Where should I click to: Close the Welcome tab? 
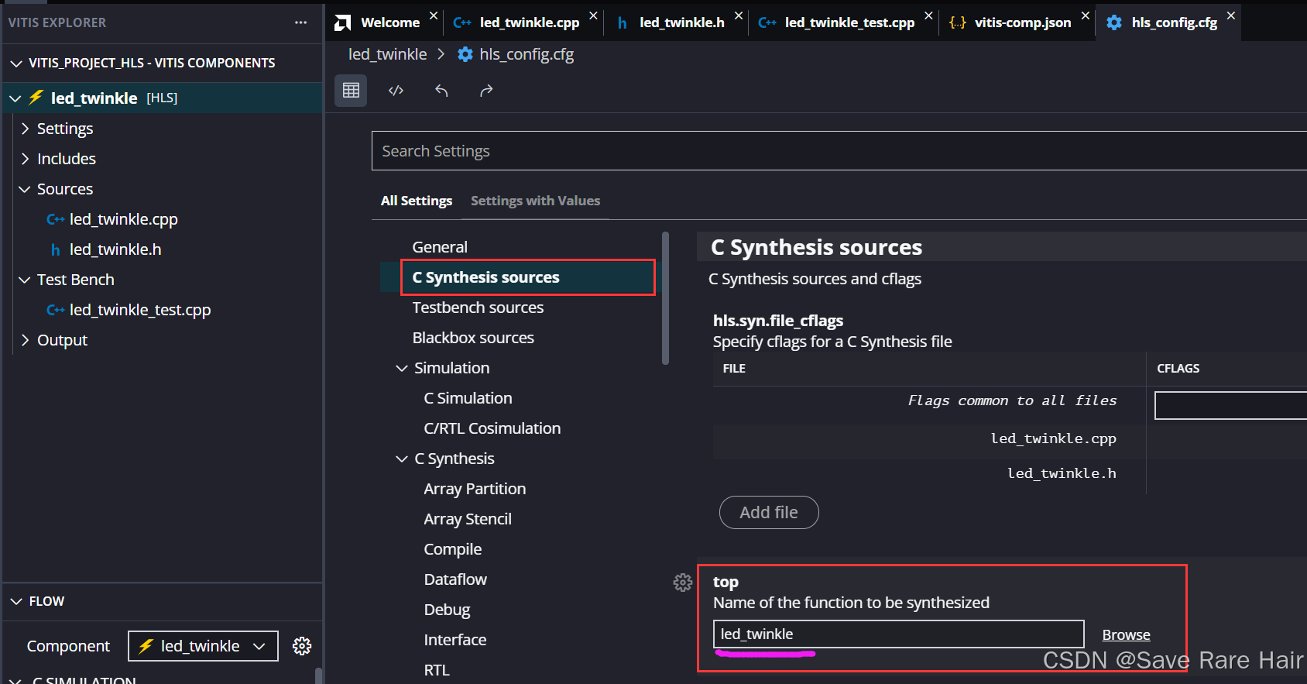pos(434,15)
